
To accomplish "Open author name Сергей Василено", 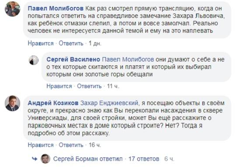I will click(x=73, y=59).
